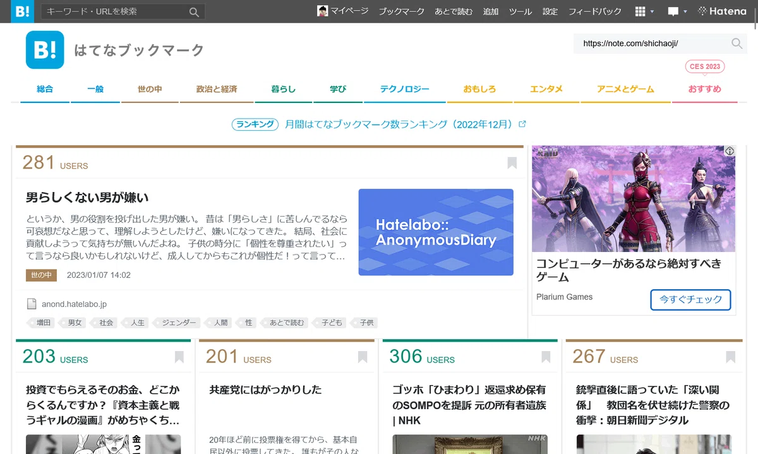Viewport: 758px width, 454px height.
Task: Bookmark the 203 users entry with flag icon
Action: tap(179, 357)
